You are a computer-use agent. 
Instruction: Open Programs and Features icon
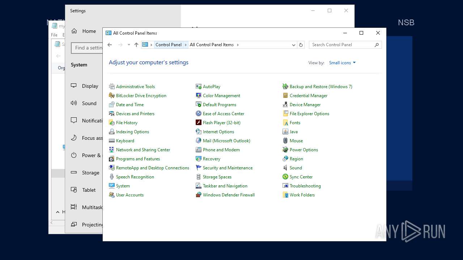coord(112,159)
